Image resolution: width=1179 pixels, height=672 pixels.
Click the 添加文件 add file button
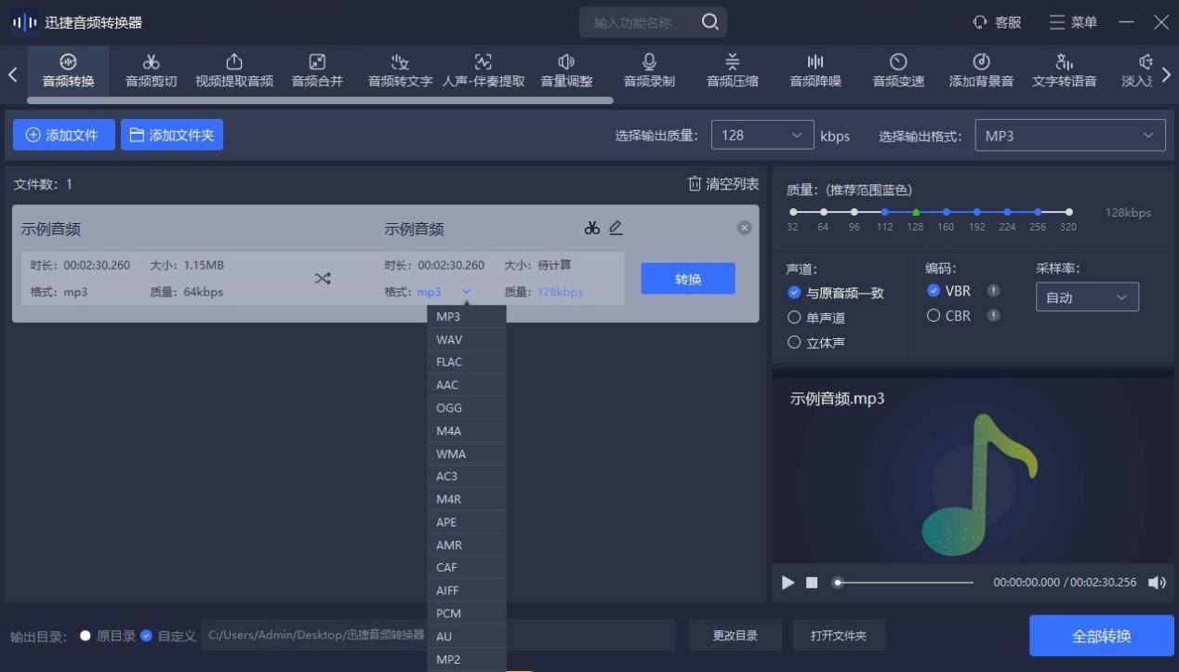coord(63,134)
